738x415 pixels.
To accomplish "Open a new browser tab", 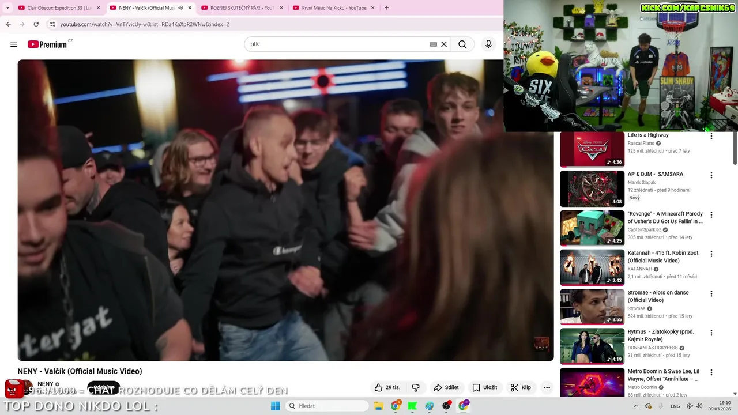I will point(386,8).
